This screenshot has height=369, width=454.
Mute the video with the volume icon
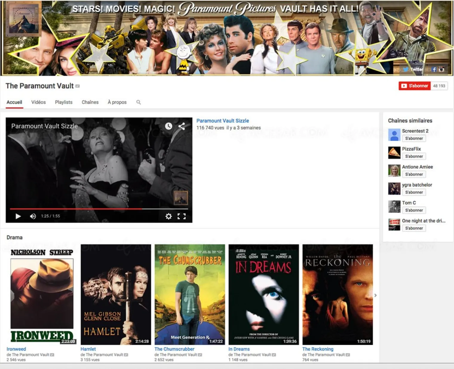pyautogui.click(x=32, y=216)
